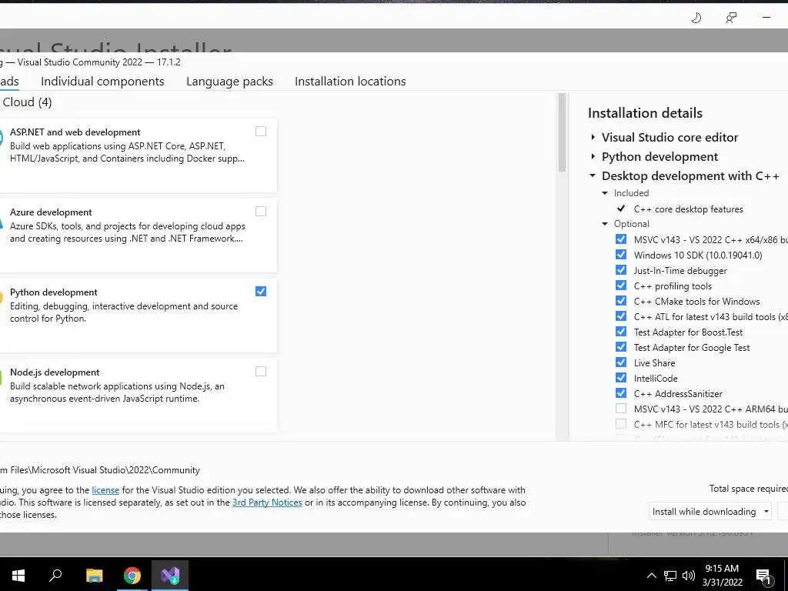Toggle dark theme moon icon
This screenshot has width=788, height=591.
pyautogui.click(x=696, y=18)
